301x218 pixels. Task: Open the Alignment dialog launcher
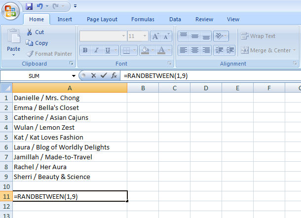pyautogui.click(x=295, y=63)
